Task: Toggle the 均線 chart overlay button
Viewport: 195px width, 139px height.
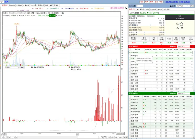Action: point(4,13)
